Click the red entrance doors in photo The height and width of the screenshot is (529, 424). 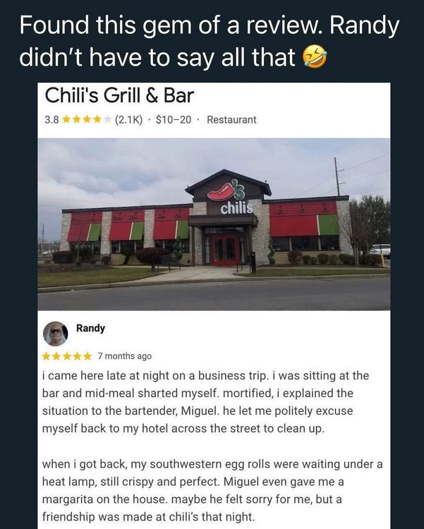[x=224, y=250]
